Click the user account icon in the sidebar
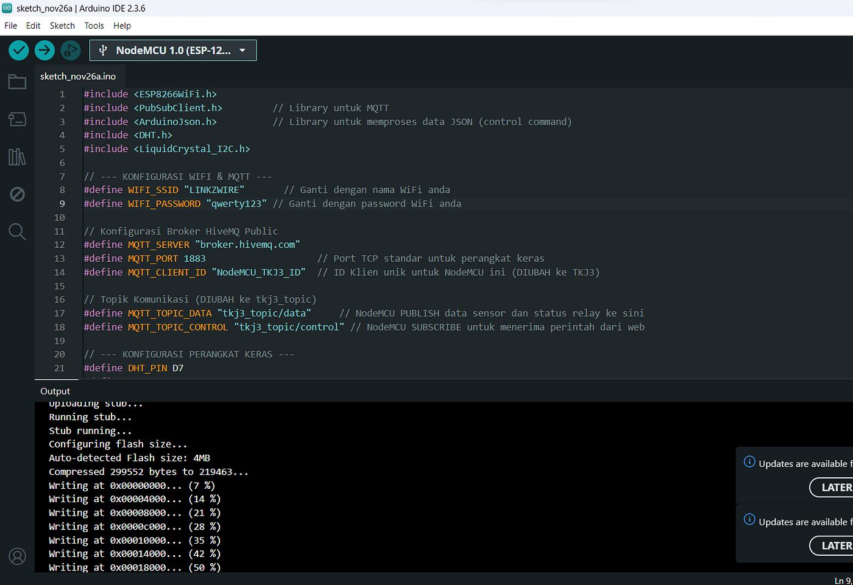Screen dimensions: 853x585 [x=17, y=556]
